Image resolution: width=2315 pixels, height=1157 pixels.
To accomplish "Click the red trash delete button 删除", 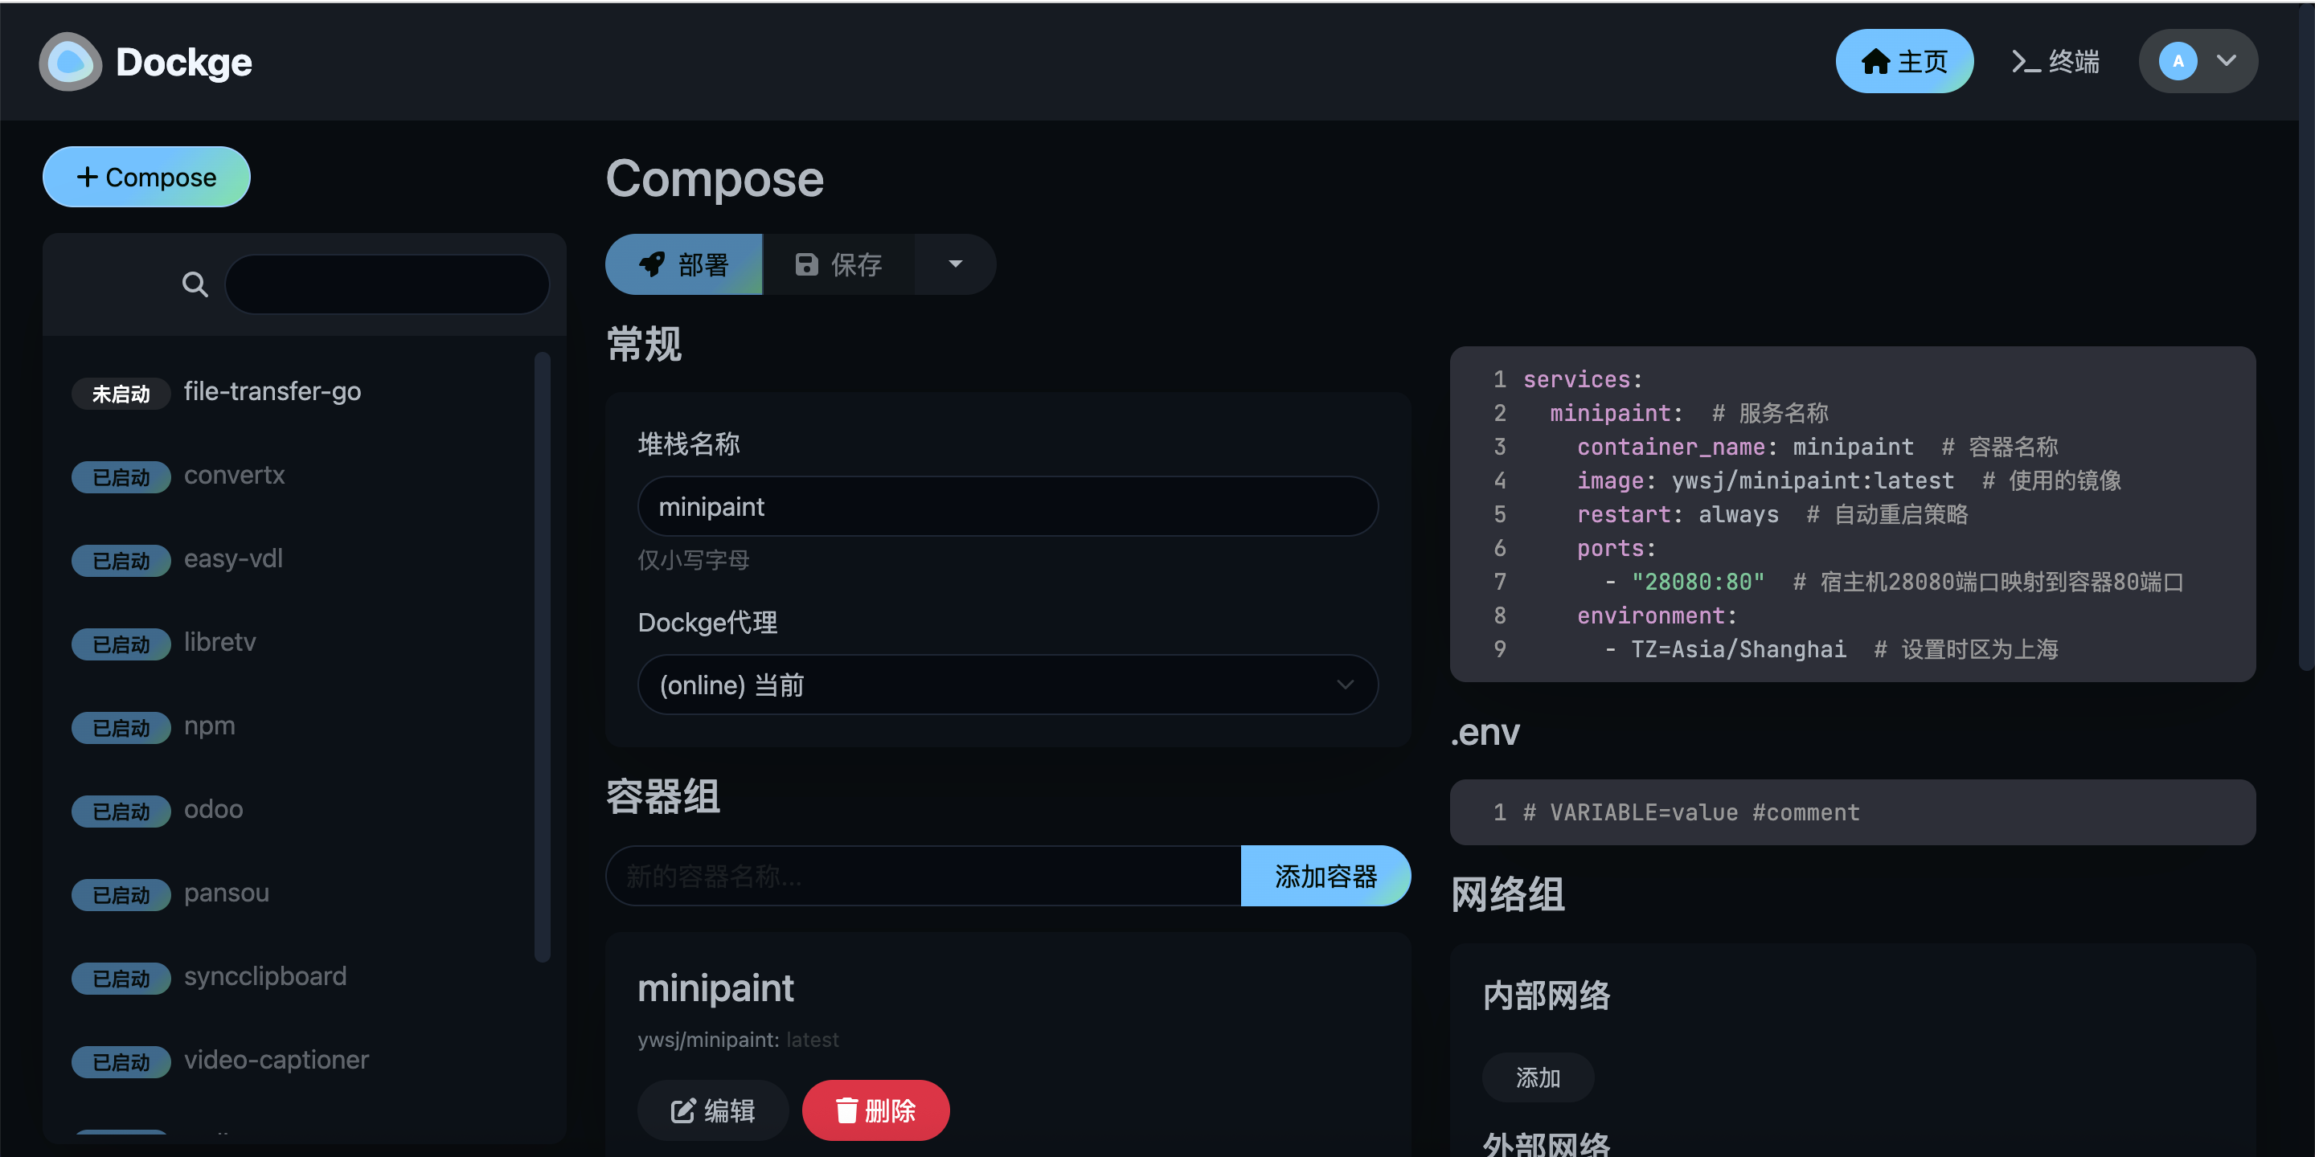I will click(x=875, y=1110).
